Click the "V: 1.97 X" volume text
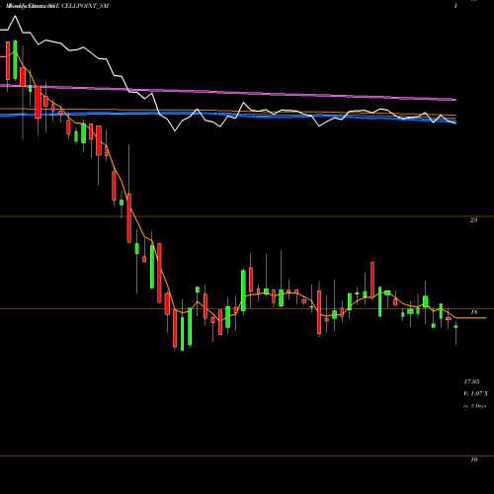494x494 pixels. (475, 393)
